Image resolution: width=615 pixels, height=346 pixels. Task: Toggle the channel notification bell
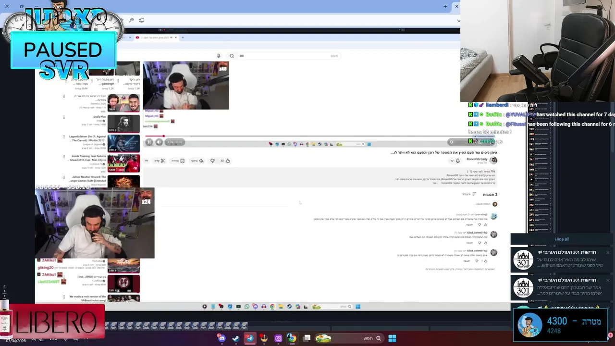[x=458, y=161]
